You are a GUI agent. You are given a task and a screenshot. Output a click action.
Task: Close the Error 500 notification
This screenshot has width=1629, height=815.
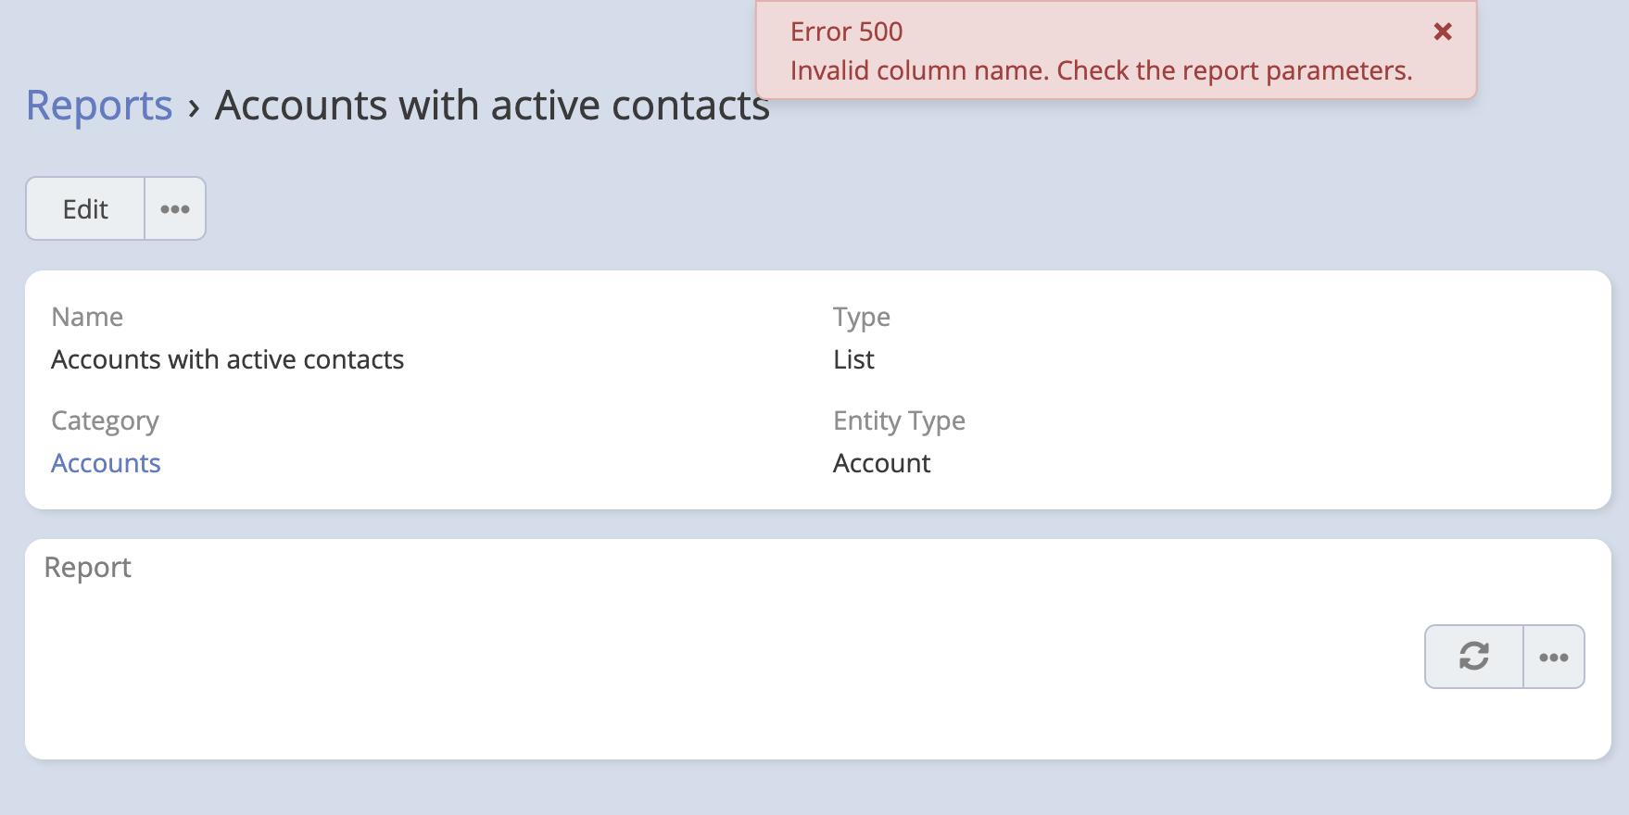1443,31
